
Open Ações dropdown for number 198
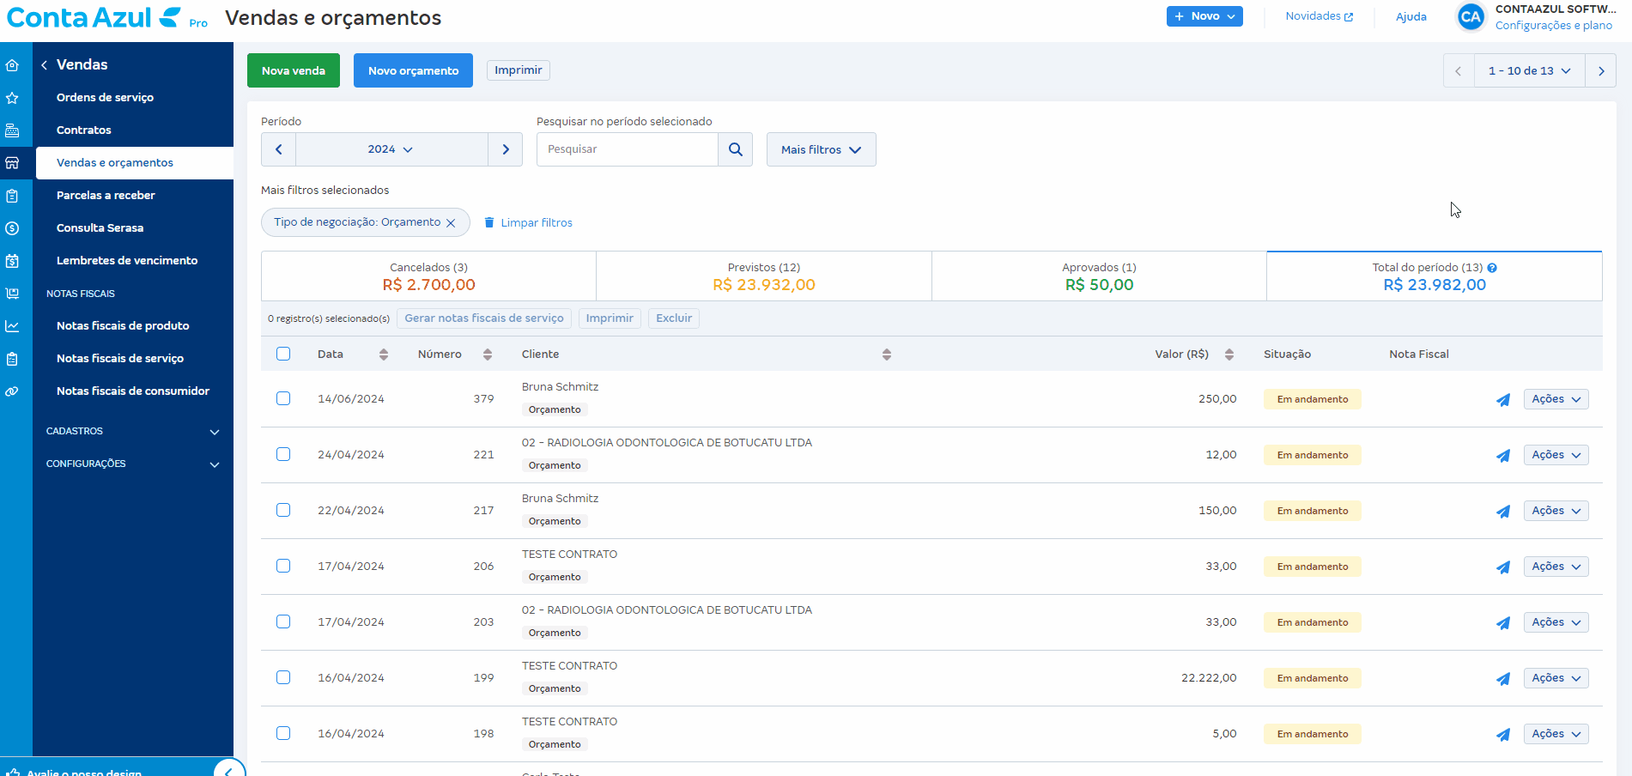pos(1556,734)
